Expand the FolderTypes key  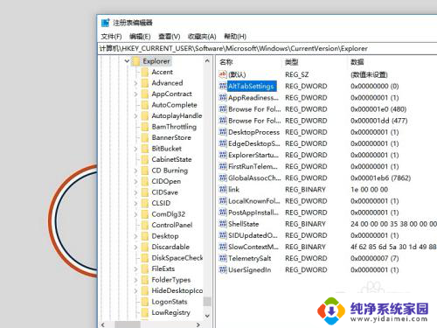pos(135,280)
